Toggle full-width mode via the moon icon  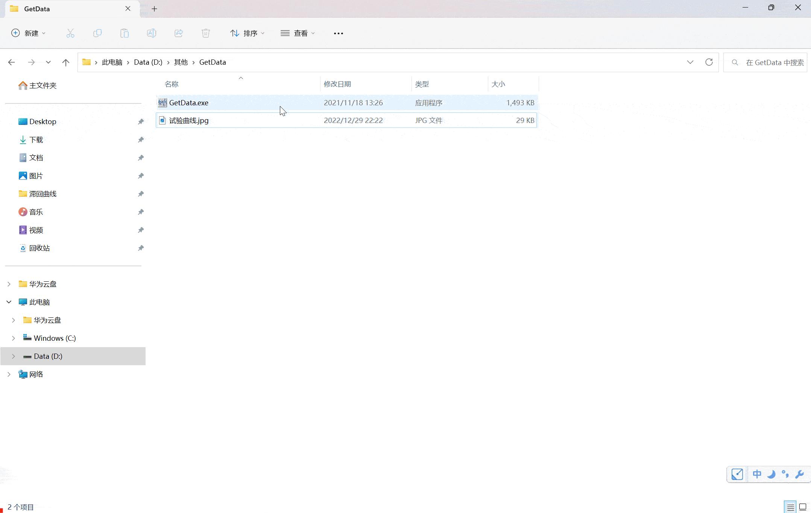(771, 474)
